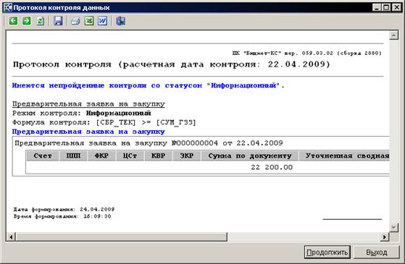Click the Счет column header
The width and height of the screenshot is (405, 264).
point(43,156)
